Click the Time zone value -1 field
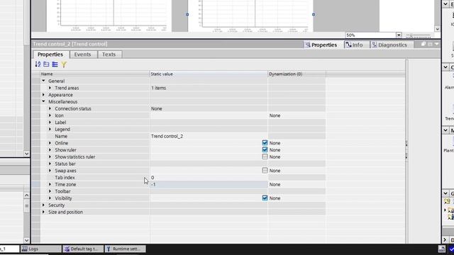This screenshot has width=454, height=255. (209, 184)
